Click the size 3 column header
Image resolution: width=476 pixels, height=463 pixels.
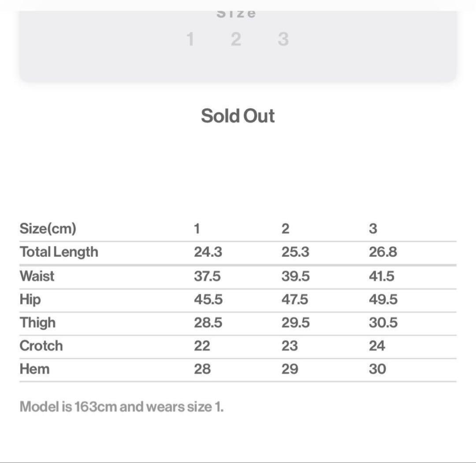pos(373,229)
